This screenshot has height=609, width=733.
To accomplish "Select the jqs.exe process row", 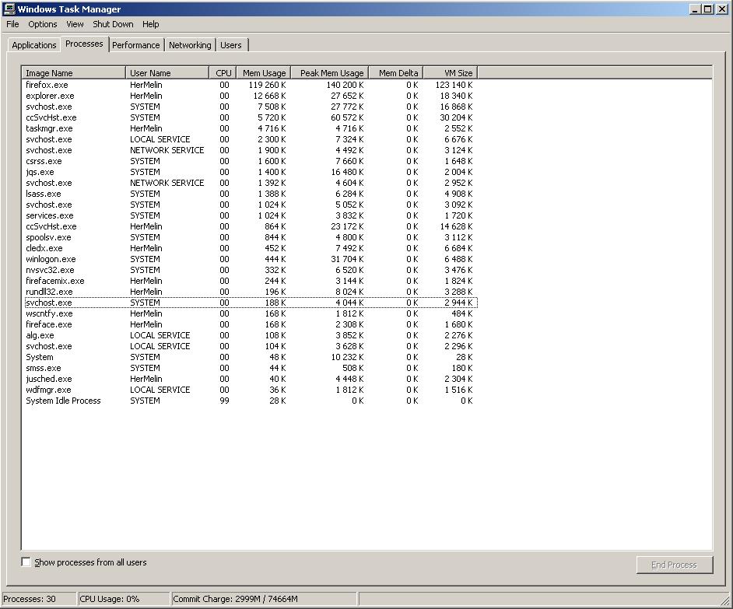I will [x=251, y=172].
